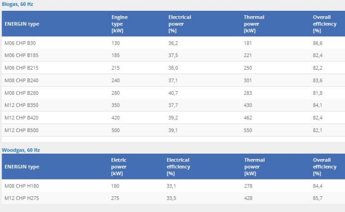This screenshot has width=345, height=212.
Task: Click the "Biogas, 60 Hz" heading
Action: pos(18,4)
